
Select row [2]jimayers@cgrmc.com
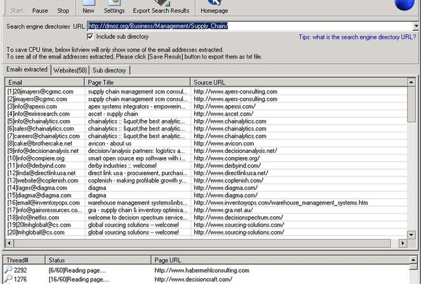click(206, 99)
